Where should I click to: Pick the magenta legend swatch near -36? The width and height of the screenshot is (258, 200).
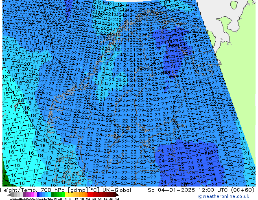click(x=33, y=194)
